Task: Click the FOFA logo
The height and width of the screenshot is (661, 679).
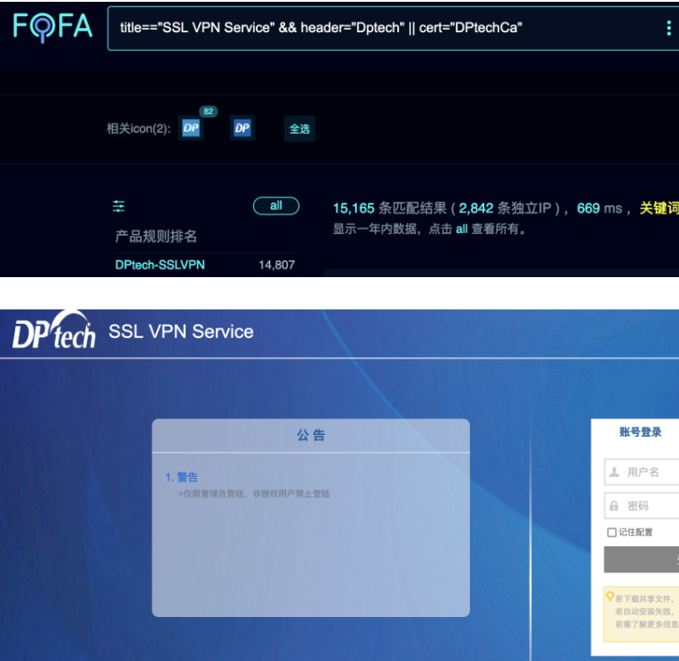Action: click(53, 27)
